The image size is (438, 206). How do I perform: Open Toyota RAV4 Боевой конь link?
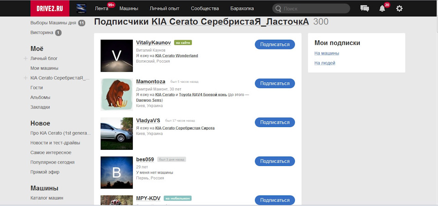(x=203, y=95)
